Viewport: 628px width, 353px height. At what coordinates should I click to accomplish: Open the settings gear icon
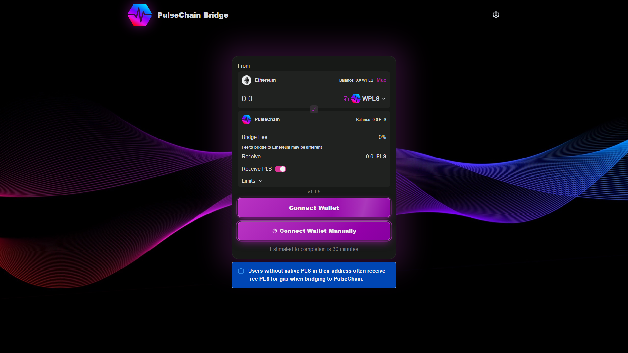[x=496, y=15]
